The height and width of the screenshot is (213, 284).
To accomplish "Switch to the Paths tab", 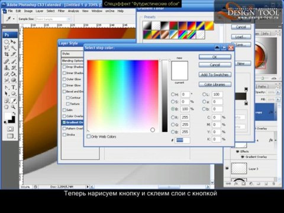I will (262, 86).
